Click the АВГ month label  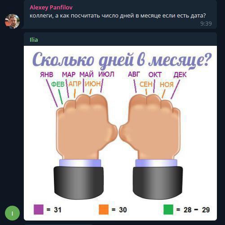[134, 74]
